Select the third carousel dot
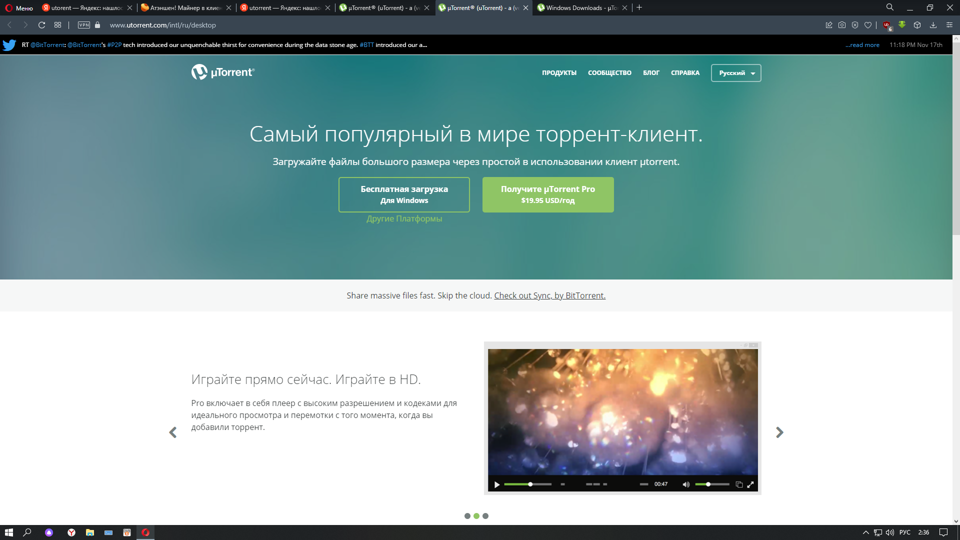The width and height of the screenshot is (960, 540). [485, 516]
